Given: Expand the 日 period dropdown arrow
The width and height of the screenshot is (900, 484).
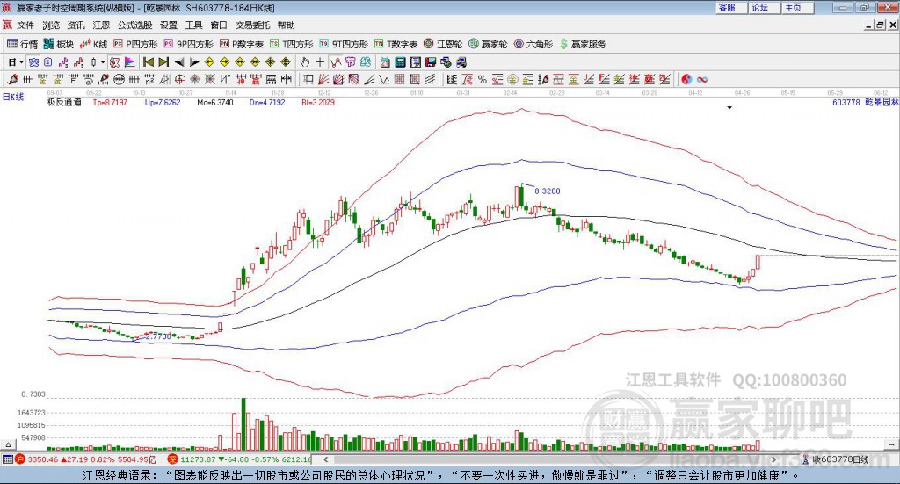Looking at the screenshot, I should click(22, 62).
